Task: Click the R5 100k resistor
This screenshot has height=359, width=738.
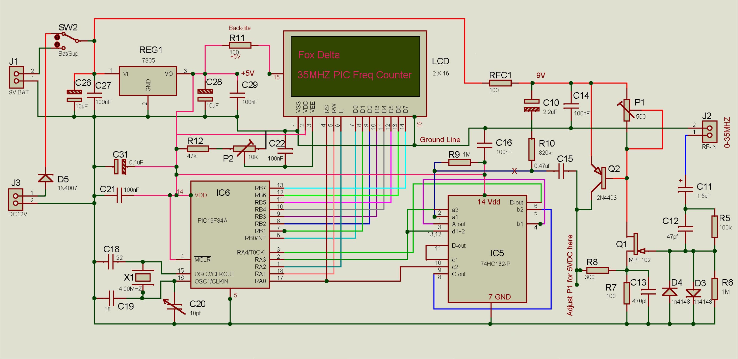Action: tap(715, 227)
